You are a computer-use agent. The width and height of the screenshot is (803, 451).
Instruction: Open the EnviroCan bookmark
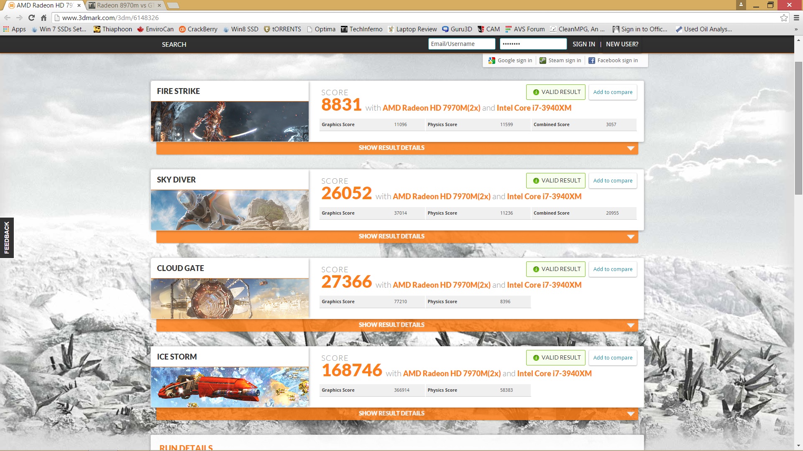[156, 29]
